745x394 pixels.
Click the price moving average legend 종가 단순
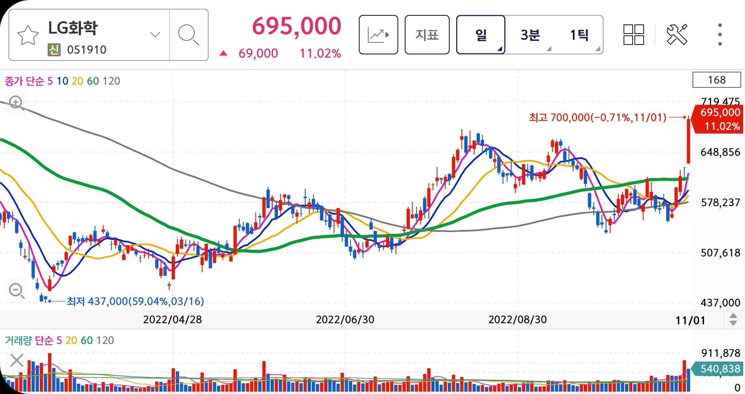[24, 81]
